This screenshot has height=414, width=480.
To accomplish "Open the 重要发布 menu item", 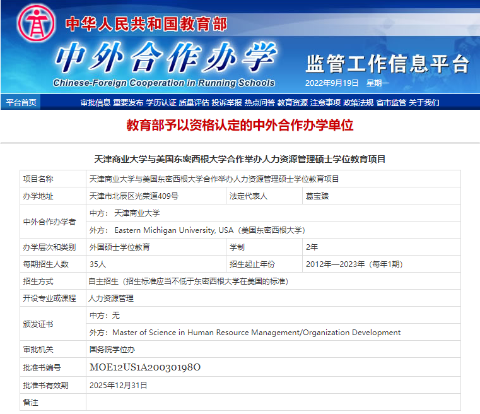I will point(128,103).
